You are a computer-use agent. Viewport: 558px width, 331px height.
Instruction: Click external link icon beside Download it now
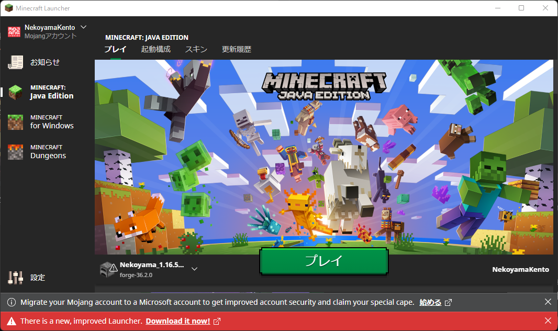(x=217, y=322)
